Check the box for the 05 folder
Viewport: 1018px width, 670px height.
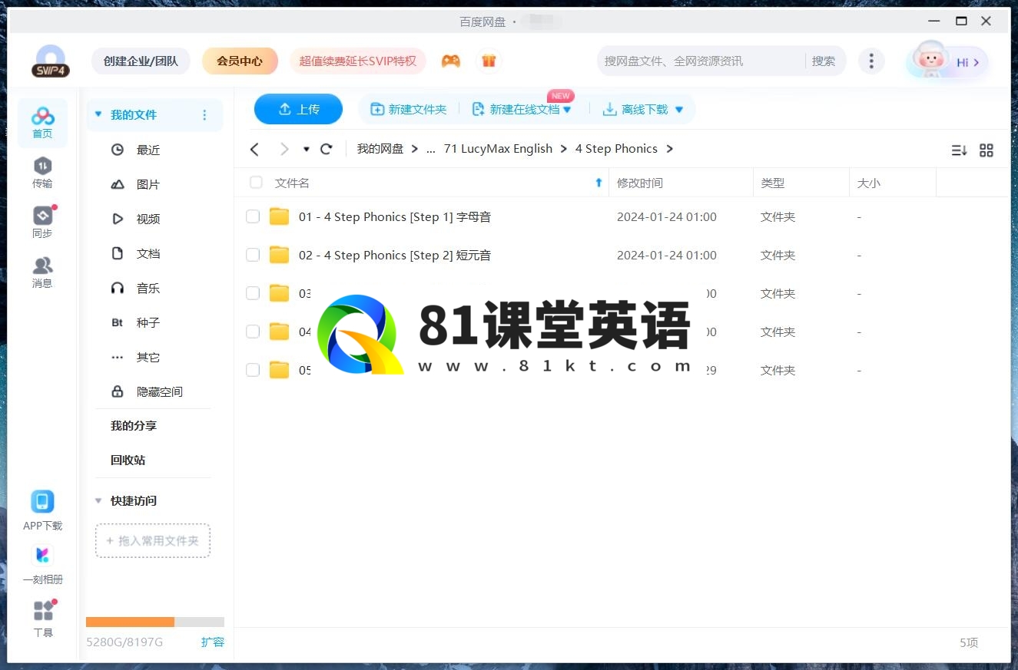coord(253,370)
